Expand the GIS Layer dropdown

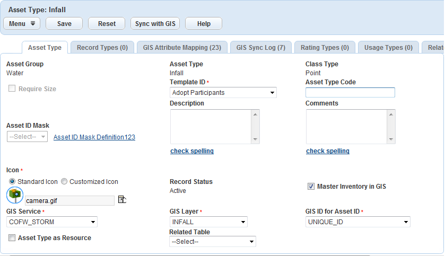(x=208, y=222)
